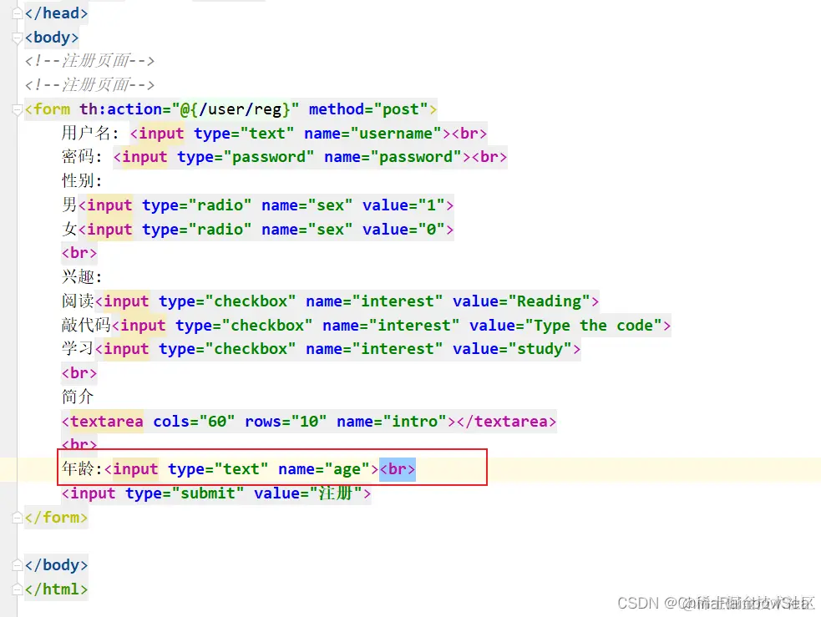
Task: Click the value="注册" attribute
Action: click(308, 493)
